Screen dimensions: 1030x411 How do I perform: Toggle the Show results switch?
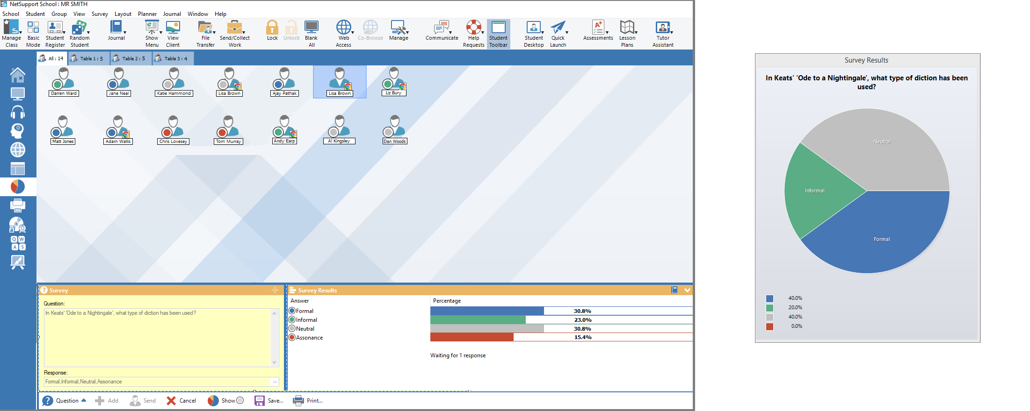pos(240,401)
